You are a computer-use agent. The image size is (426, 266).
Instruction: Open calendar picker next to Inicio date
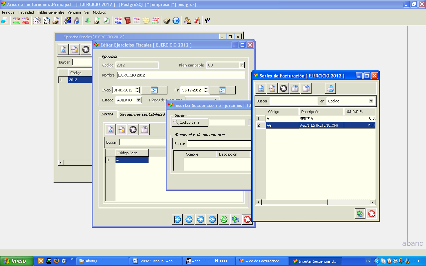pos(154,90)
